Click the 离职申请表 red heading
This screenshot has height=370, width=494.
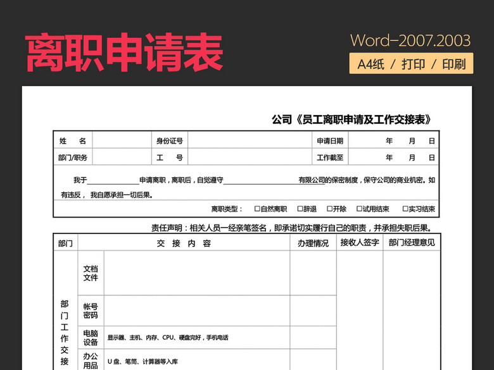124,52
